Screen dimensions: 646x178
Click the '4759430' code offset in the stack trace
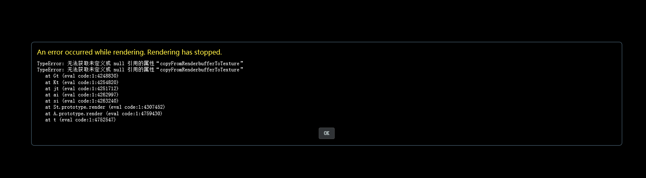[x=151, y=114]
